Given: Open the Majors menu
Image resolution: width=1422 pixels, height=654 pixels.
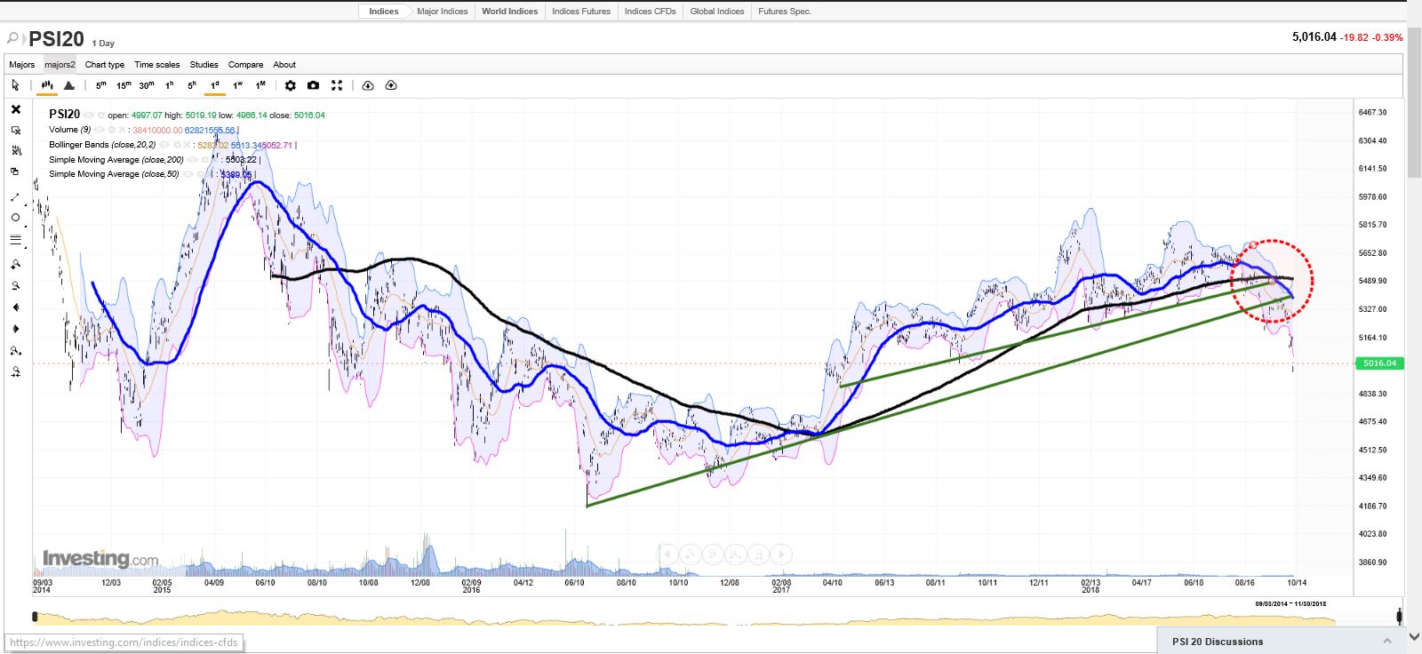Looking at the screenshot, I should 22,65.
